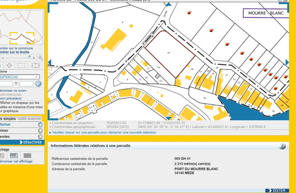Click the magnifier zoom tool icon

[x=40, y=58]
